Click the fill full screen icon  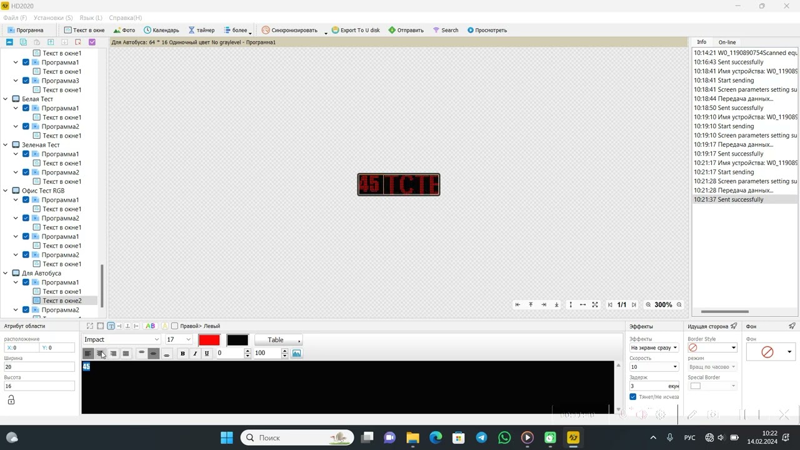pos(595,304)
